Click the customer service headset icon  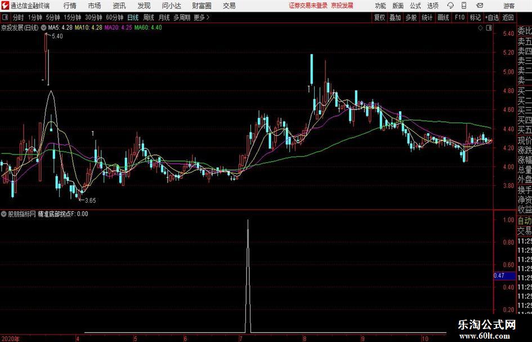click(x=450, y=6)
